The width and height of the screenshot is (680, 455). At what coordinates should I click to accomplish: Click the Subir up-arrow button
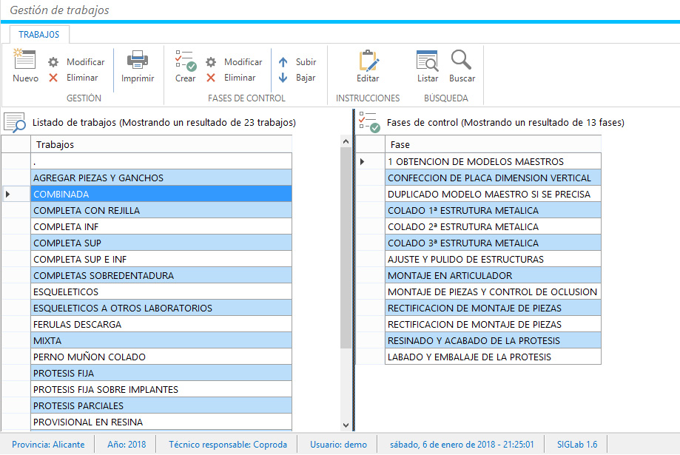(x=297, y=62)
